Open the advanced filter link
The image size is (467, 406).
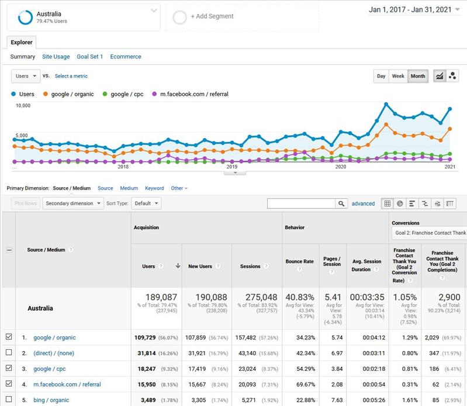tap(363, 204)
